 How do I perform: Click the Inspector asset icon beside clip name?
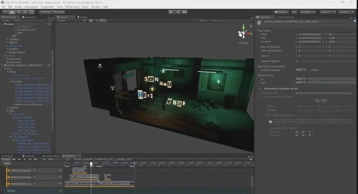point(259,22)
